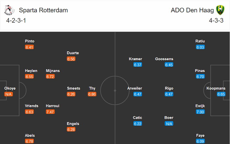The height and width of the screenshot is (144, 230).
Task: Select Koopmans' 6.65 rating badge
Action: click(x=221, y=94)
